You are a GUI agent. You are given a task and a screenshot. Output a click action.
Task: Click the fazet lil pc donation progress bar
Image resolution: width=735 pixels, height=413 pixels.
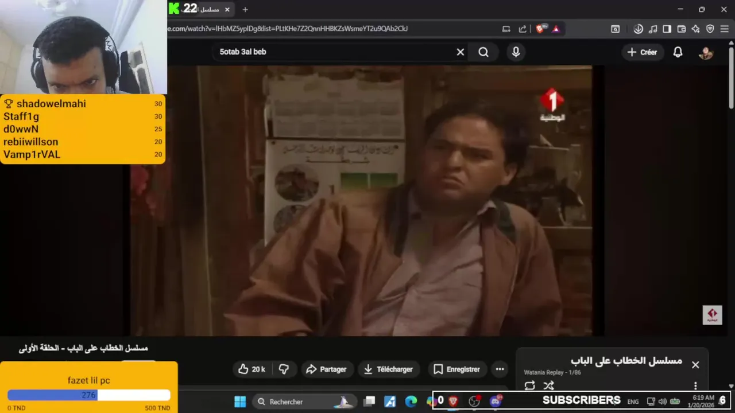coord(89,395)
